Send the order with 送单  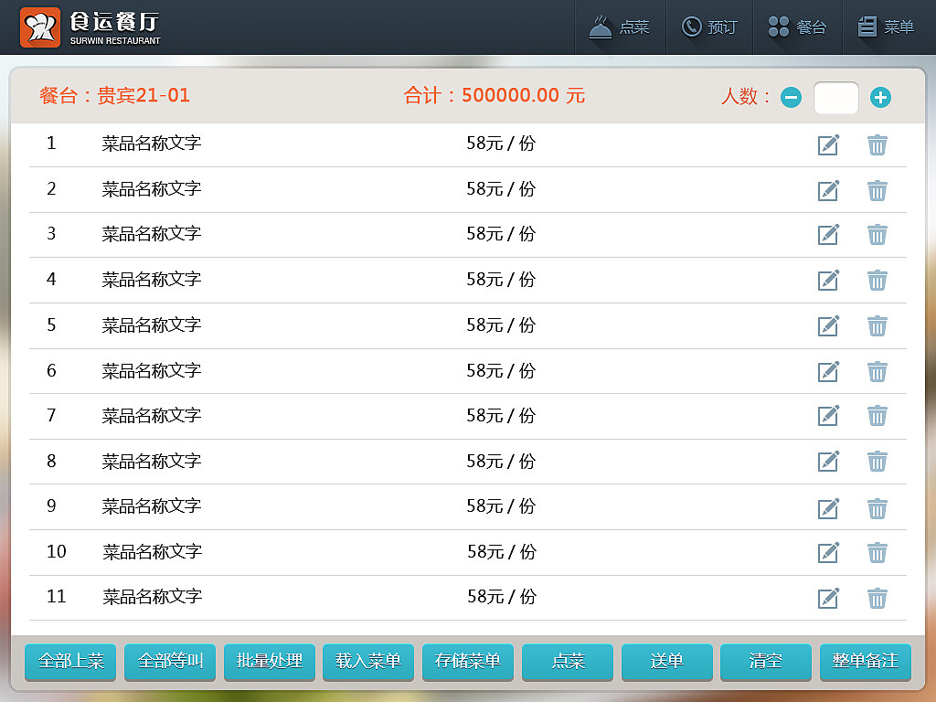(x=666, y=662)
